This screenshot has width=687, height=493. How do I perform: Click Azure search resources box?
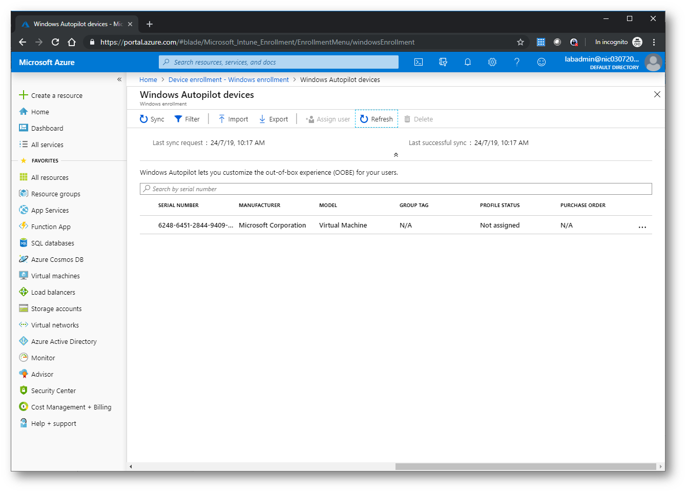tap(279, 62)
